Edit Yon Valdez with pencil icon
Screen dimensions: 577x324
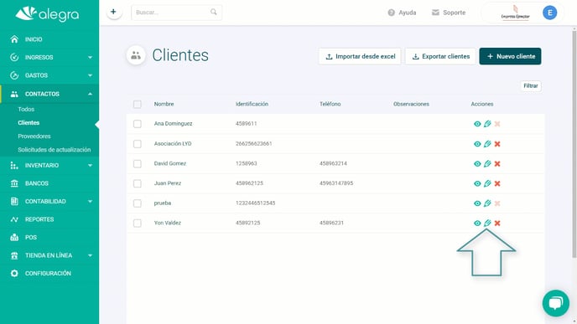487,223
